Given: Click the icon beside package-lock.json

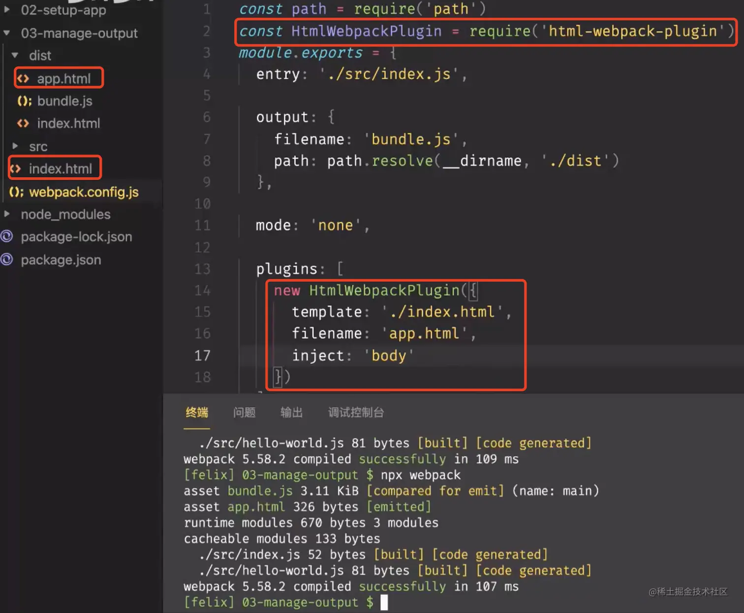Looking at the screenshot, I should (x=7, y=237).
